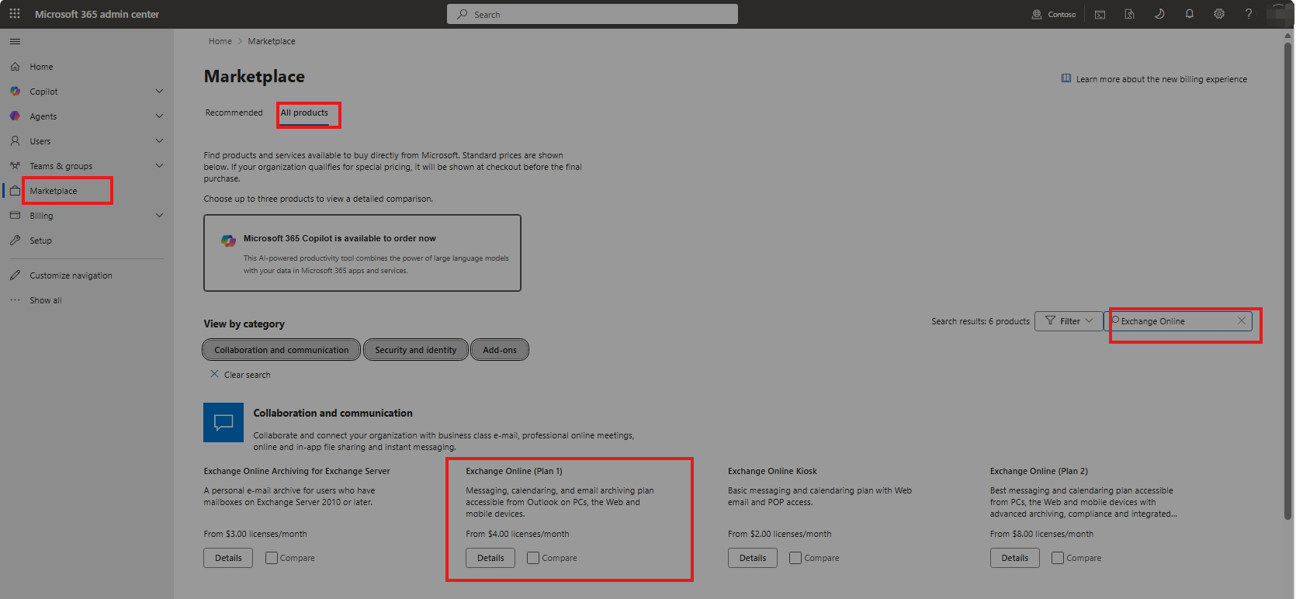View Details for Exchange Online (Plan 1)
Image resolution: width=1296 pixels, height=599 pixels.
490,558
